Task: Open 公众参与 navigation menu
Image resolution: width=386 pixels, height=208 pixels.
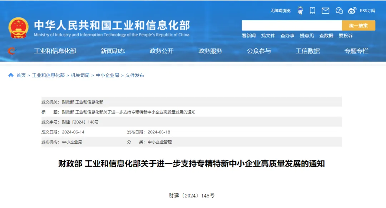Action: (x=259, y=51)
